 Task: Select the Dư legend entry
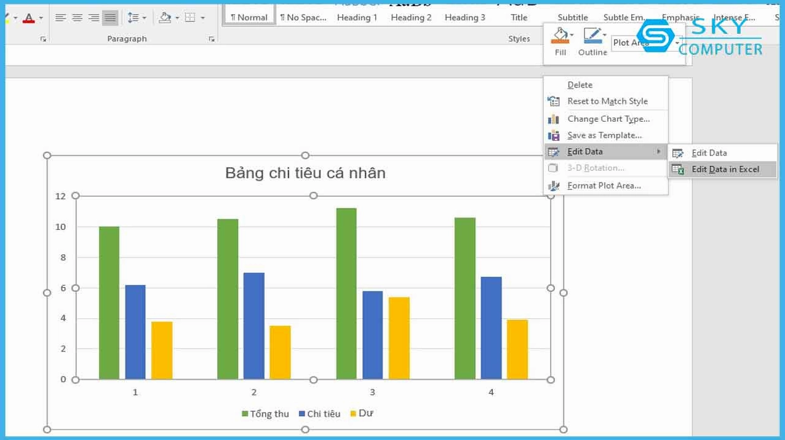(x=362, y=414)
